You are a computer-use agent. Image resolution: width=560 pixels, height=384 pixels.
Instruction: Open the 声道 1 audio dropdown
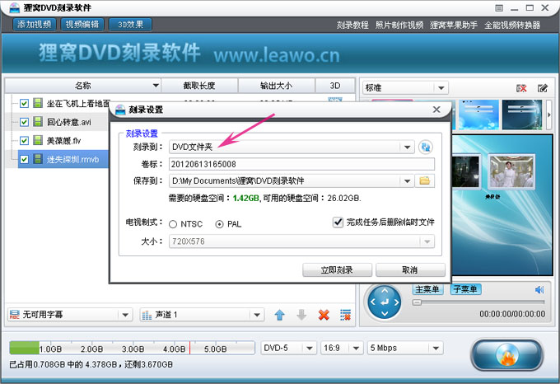pos(257,315)
